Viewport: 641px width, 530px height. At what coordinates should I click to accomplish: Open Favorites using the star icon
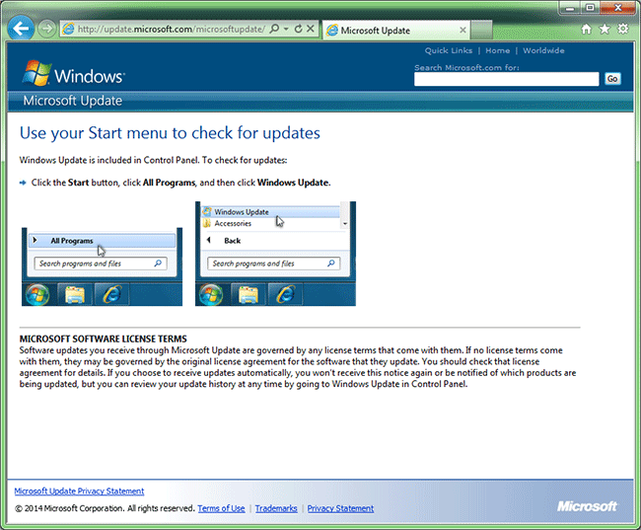click(x=605, y=30)
